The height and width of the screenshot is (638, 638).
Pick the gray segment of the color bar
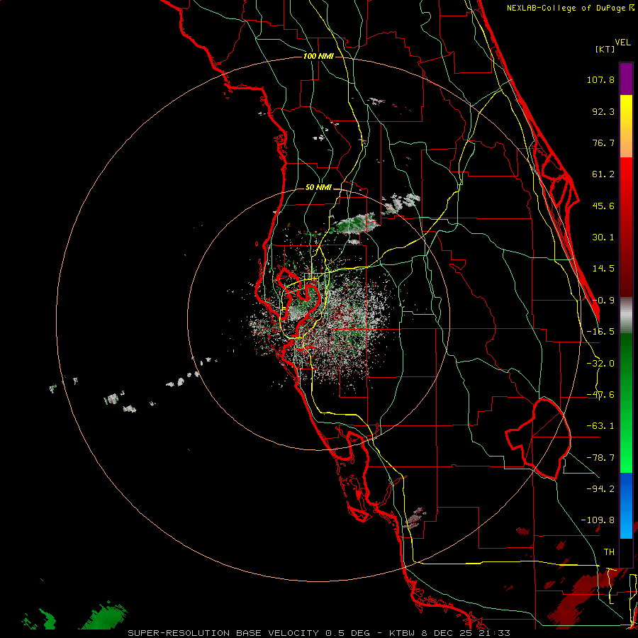[626, 315]
